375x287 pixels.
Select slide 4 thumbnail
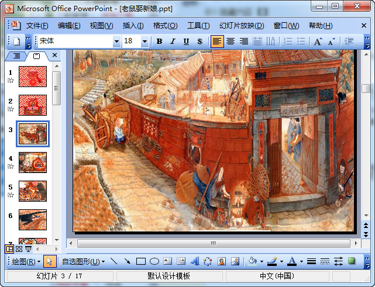(x=33, y=161)
